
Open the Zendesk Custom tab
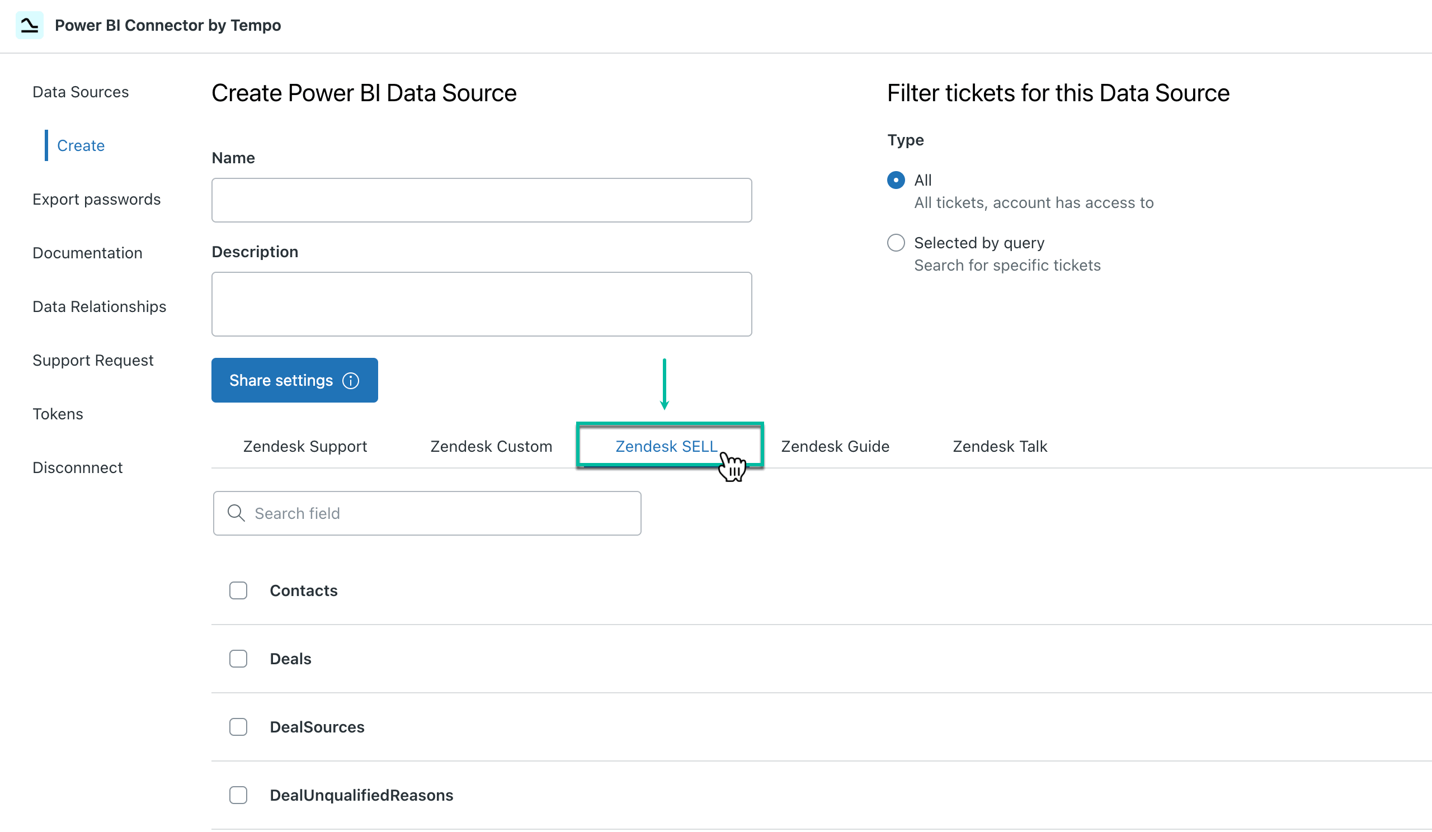(491, 446)
